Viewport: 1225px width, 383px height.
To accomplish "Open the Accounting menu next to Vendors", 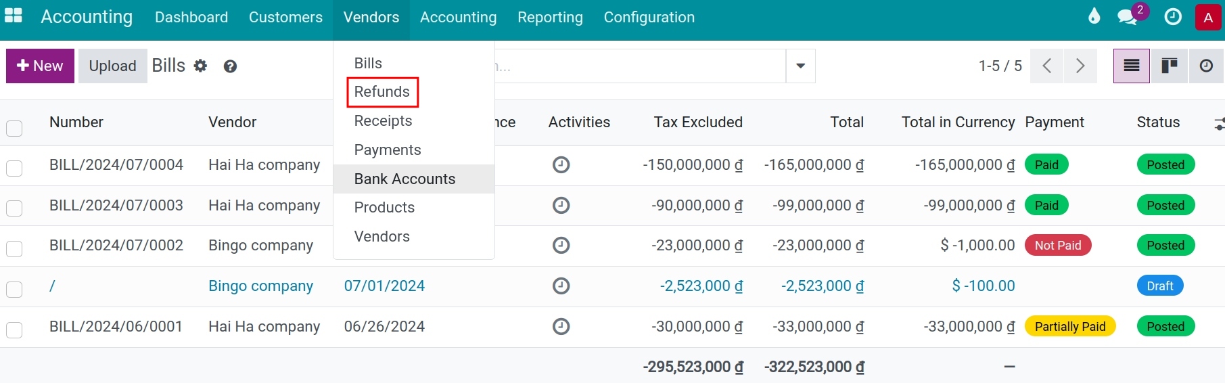I will click(x=458, y=17).
